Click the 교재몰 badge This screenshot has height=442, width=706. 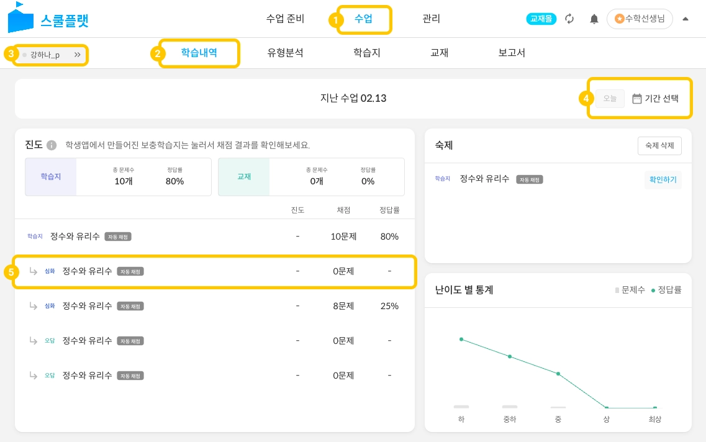pyautogui.click(x=541, y=19)
